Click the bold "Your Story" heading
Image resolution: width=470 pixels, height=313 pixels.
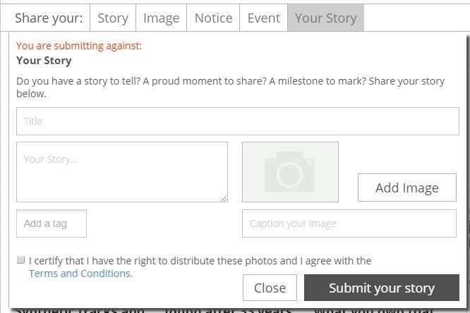point(44,61)
